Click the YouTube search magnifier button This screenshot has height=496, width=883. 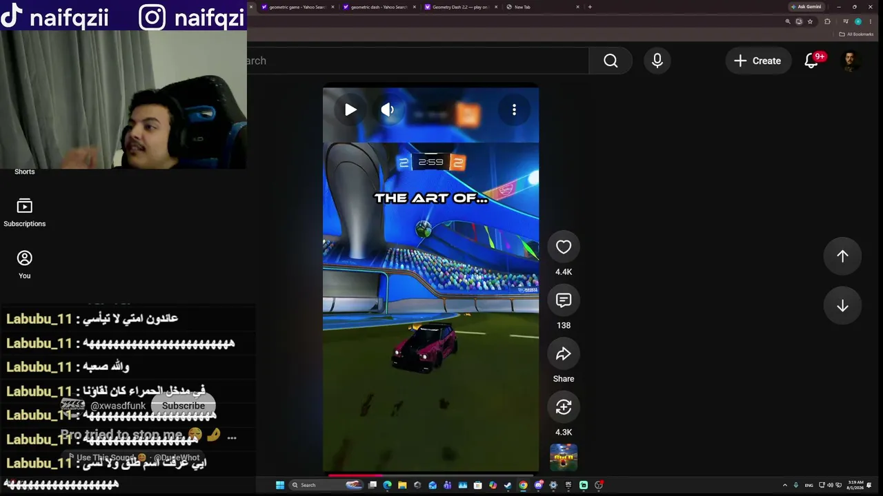(611, 61)
